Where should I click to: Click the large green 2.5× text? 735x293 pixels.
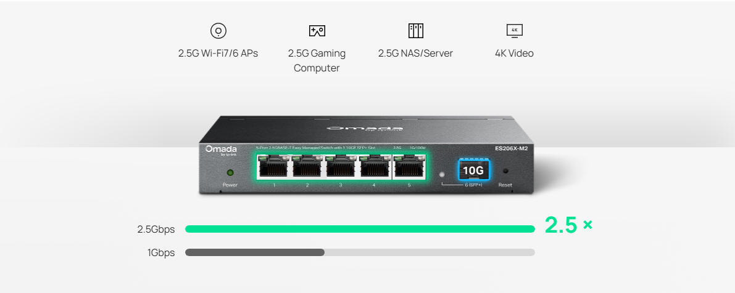(x=568, y=225)
